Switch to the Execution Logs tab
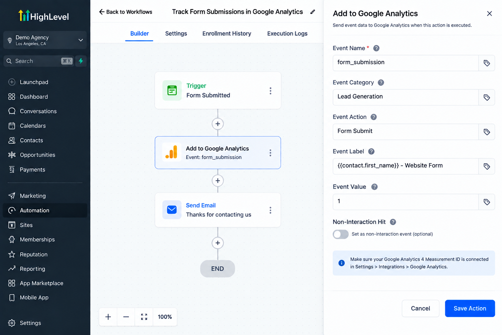Image resolution: width=502 pixels, height=335 pixels. (287, 33)
